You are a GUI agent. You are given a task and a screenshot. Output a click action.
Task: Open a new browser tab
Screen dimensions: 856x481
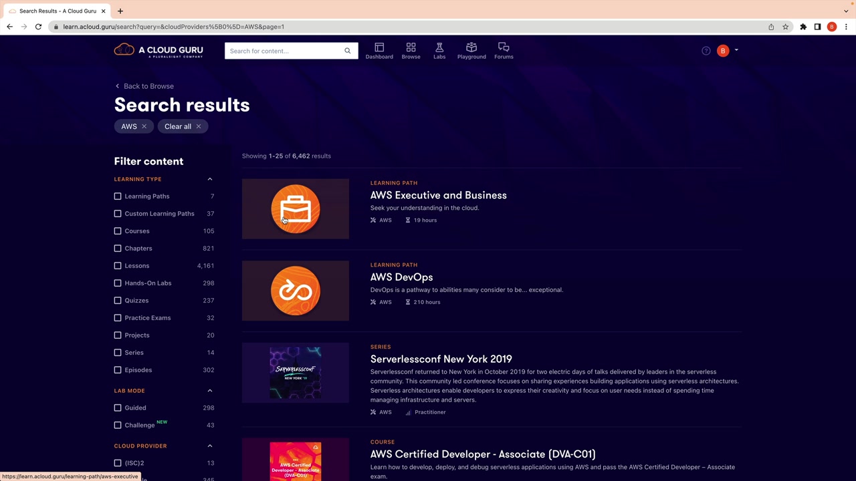120,11
